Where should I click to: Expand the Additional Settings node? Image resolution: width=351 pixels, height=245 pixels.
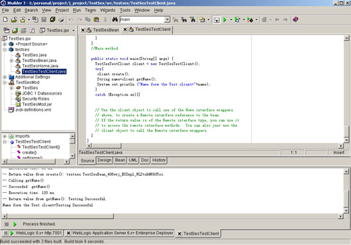click(x=5, y=77)
